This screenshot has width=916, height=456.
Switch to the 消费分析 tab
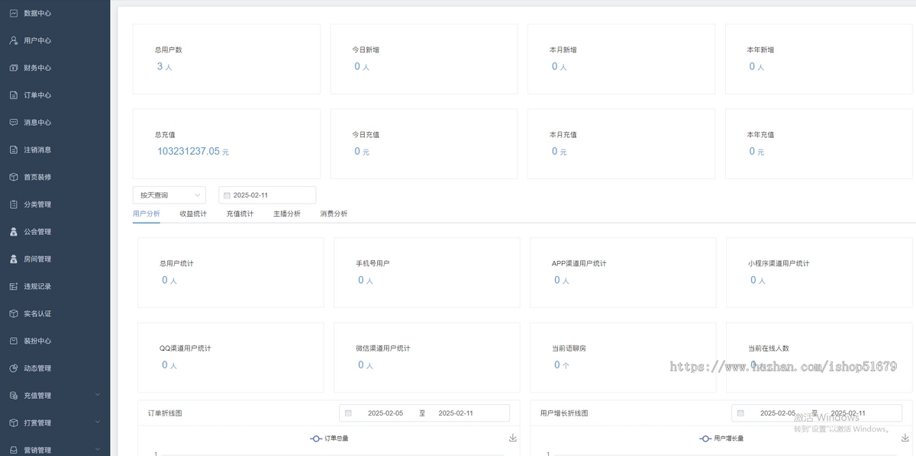(334, 214)
